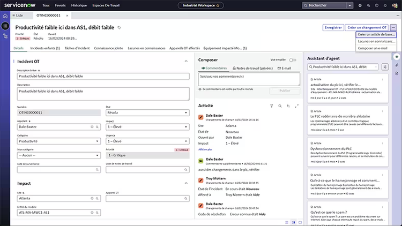Open the État dropdown
The width and height of the screenshot is (402, 226).
point(148,113)
